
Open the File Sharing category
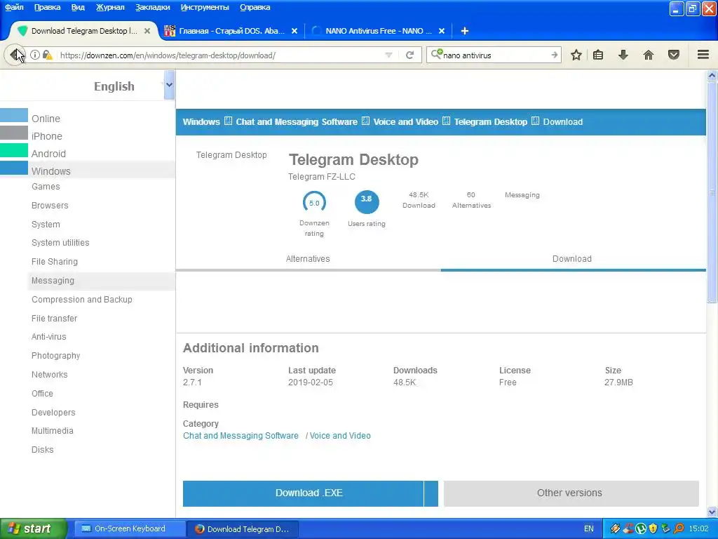pyautogui.click(x=55, y=262)
